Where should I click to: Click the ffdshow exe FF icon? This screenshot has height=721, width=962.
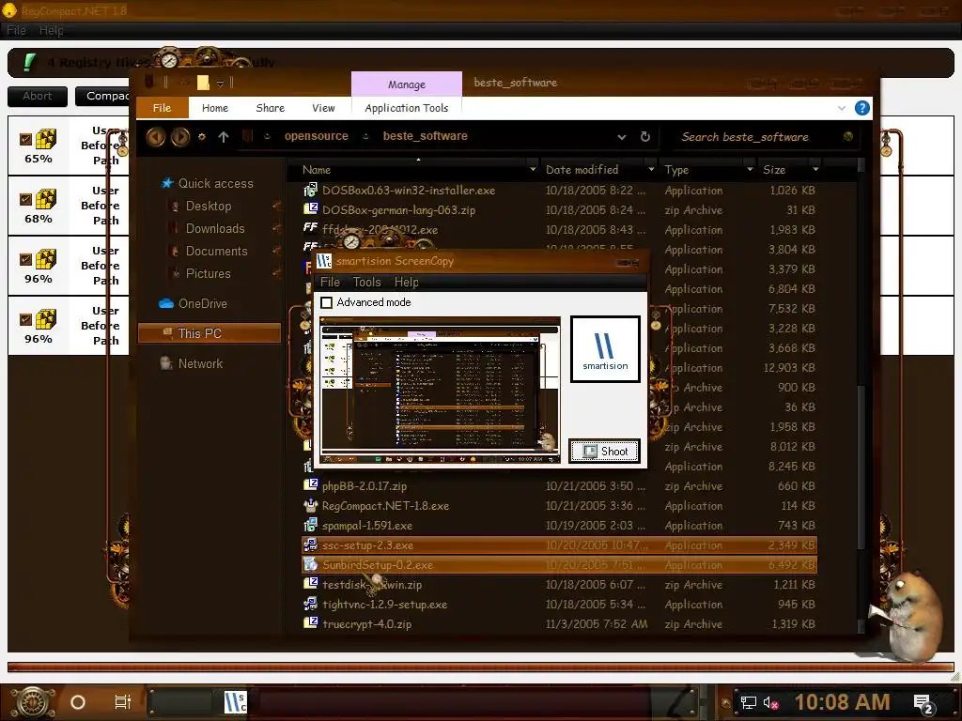click(311, 229)
